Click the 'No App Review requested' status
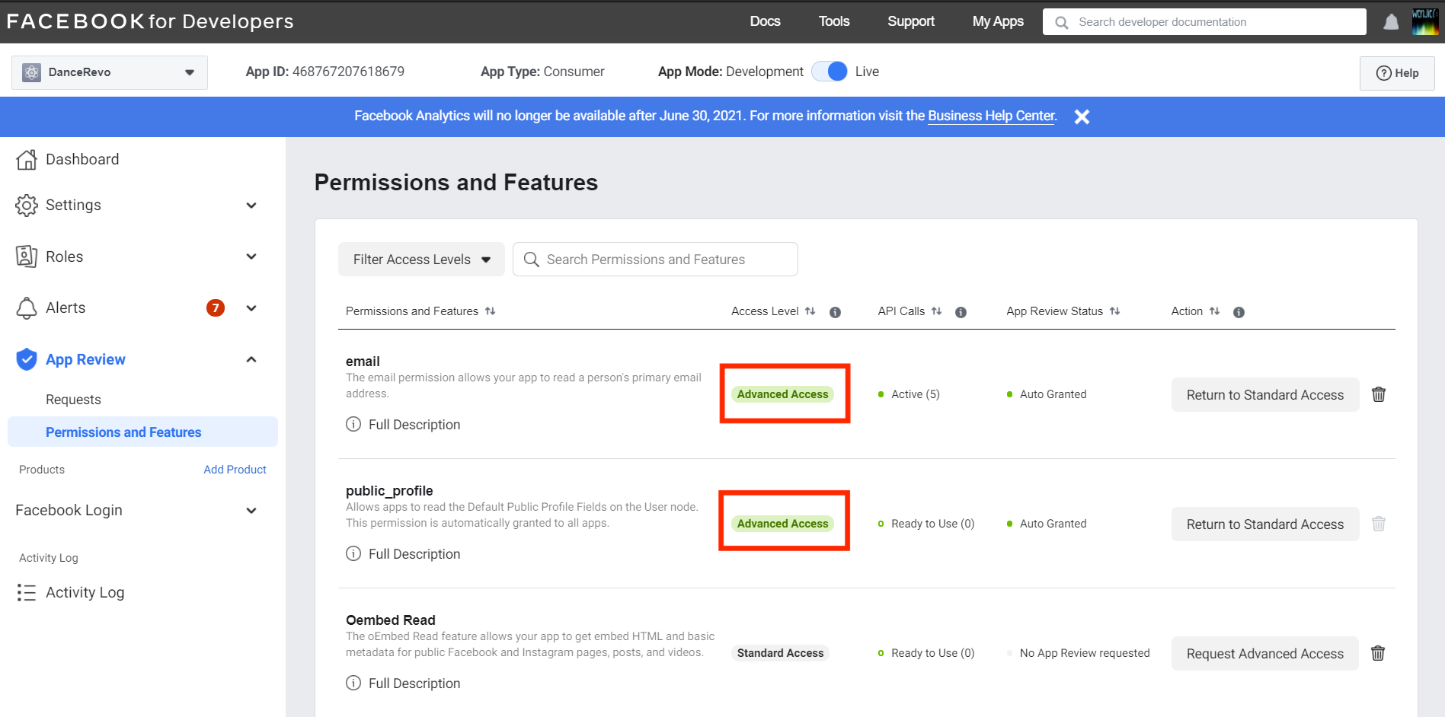The height and width of the screenshot is (717, 1445). tap(1085, 653)
